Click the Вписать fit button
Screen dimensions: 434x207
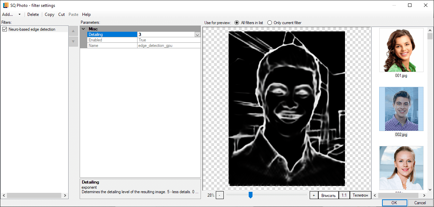tap(328, 195)
